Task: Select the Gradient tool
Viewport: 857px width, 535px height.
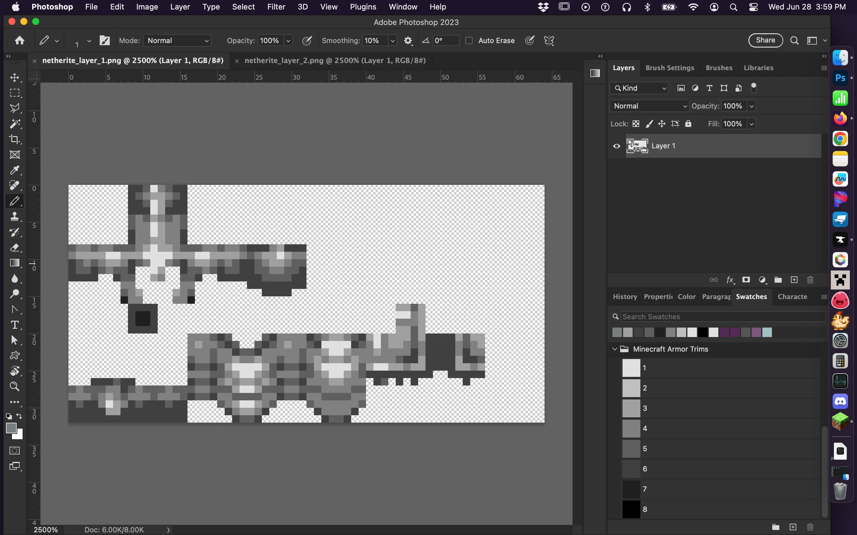Action: pyautogui.click(x=15, y=263)
